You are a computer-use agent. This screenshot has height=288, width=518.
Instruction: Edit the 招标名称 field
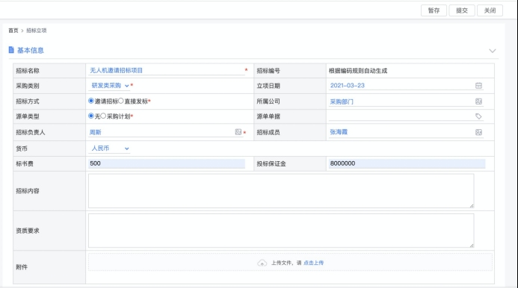pyautogui.click(x=167, y=71)
